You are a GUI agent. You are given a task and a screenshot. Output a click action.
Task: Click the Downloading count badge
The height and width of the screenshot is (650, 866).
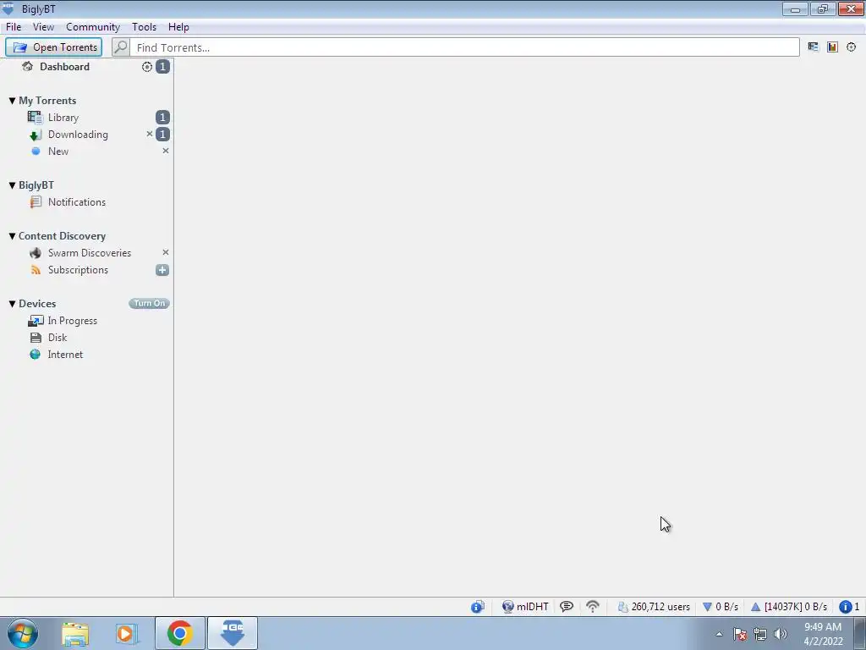162,135
